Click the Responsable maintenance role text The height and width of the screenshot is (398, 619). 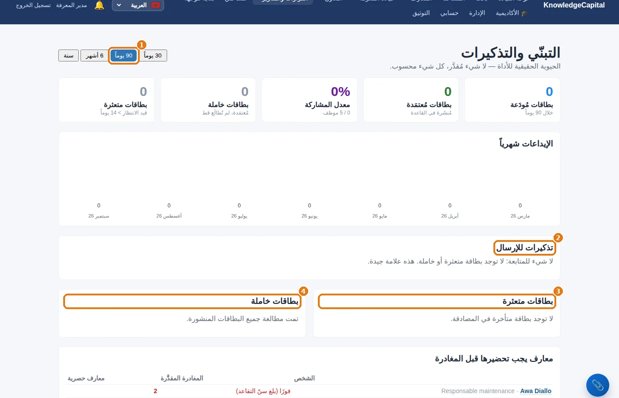(478, 391)
